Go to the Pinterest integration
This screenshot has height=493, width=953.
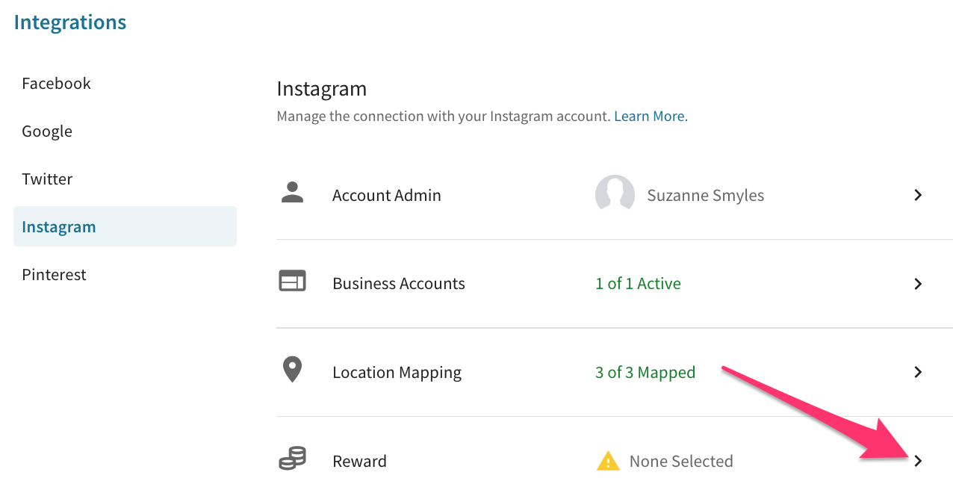tap(54, 274)
